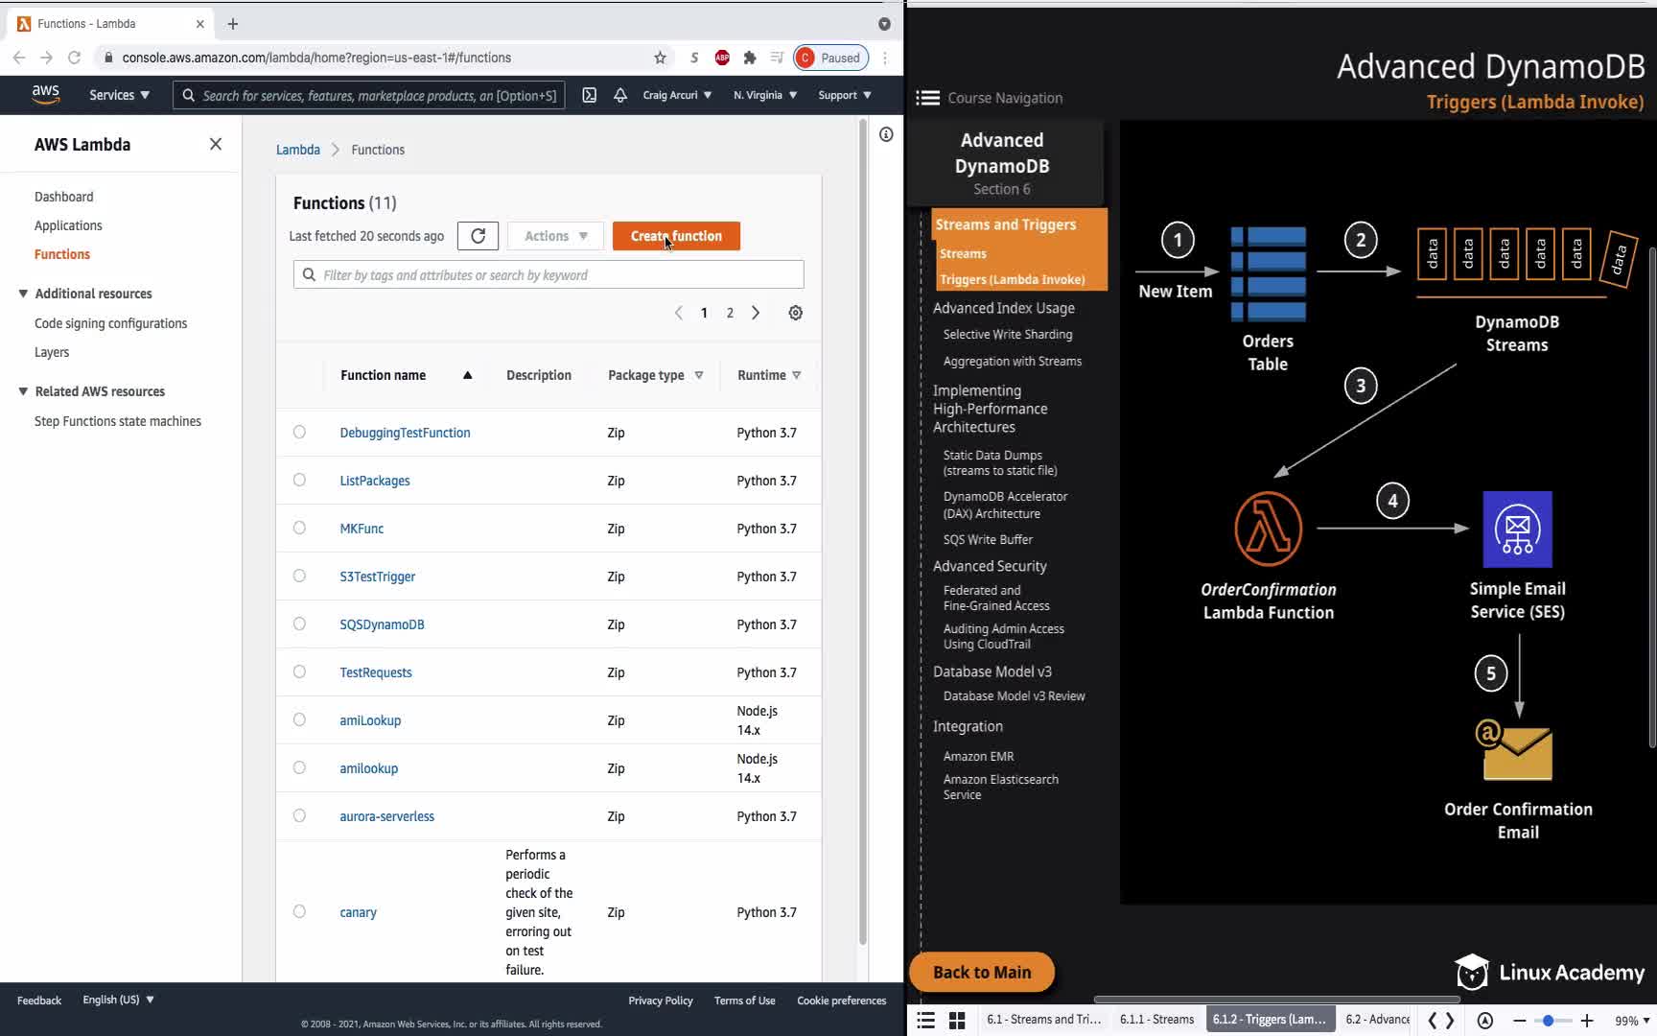Open the functions table settings gear
The height and width of the screenshot is (1036, 1657).
(795, 313)
